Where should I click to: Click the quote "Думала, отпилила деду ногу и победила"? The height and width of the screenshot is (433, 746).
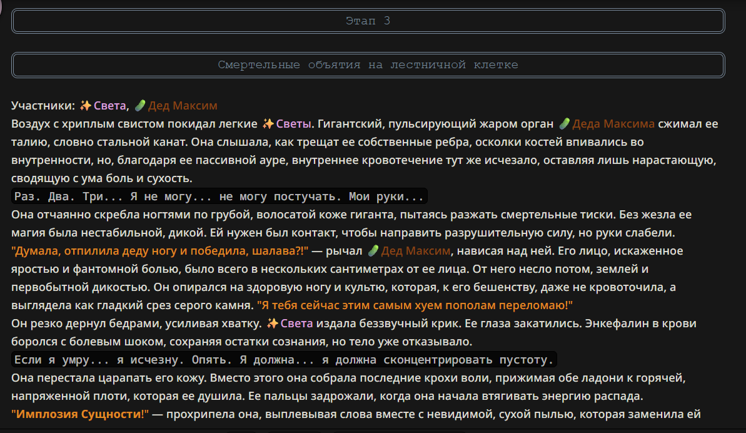pyautogui.click(x=160, y=251)
